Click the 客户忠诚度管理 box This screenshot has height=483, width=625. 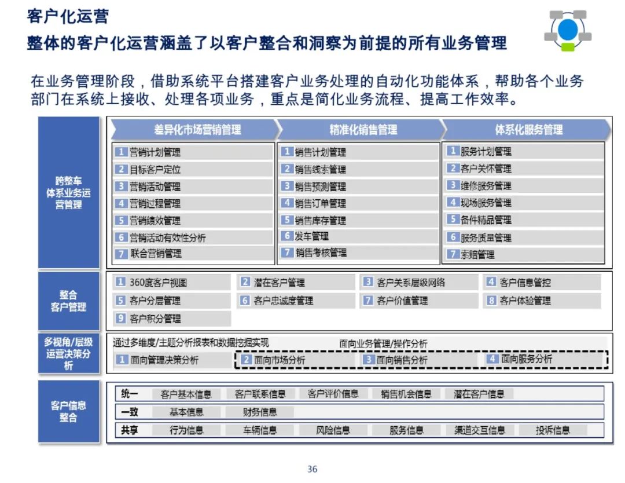296,301
